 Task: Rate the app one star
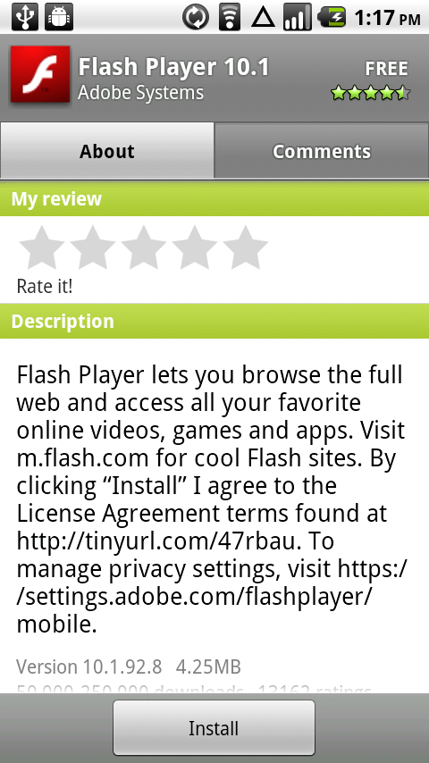[x=41, y=247]
